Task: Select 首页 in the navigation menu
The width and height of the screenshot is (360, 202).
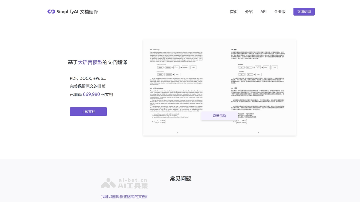Action: (234, 12)
